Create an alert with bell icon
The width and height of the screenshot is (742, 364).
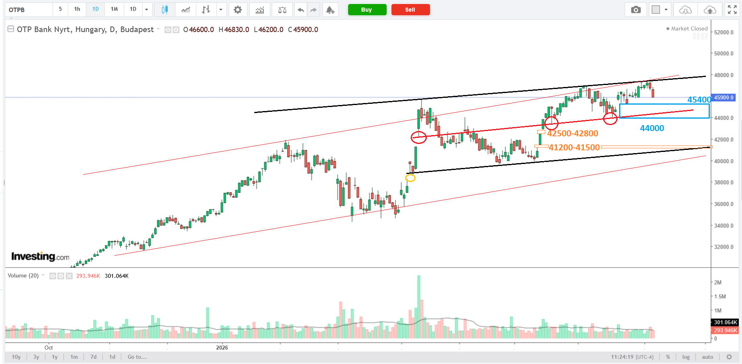click(x=330, y=10)
